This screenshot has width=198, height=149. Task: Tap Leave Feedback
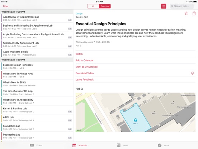pos(85,80)
